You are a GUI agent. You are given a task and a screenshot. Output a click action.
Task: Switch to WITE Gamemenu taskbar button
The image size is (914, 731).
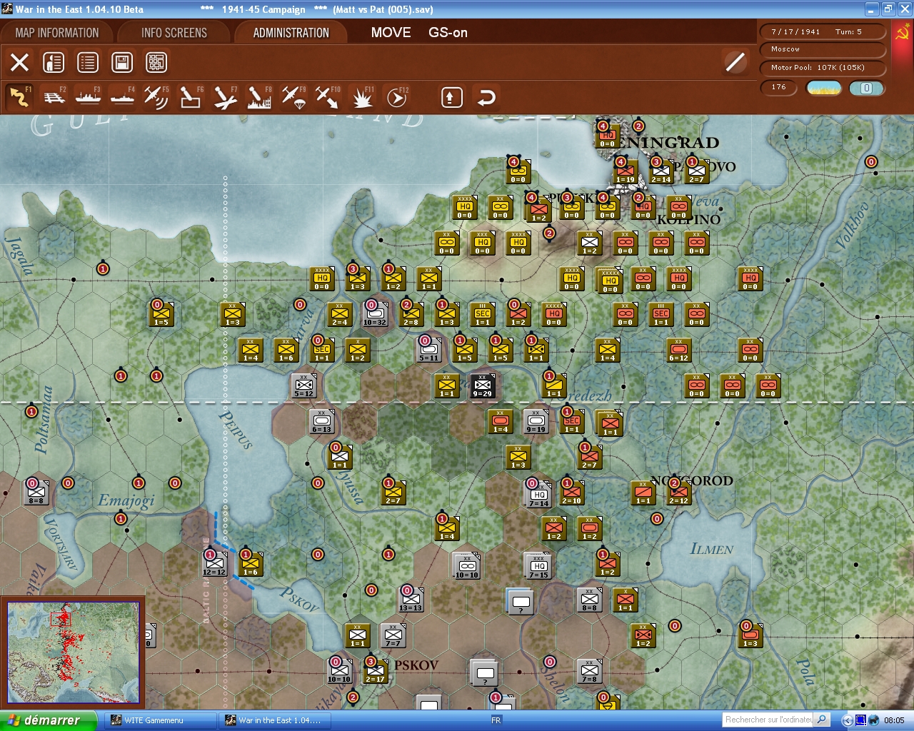pos(161,720)
